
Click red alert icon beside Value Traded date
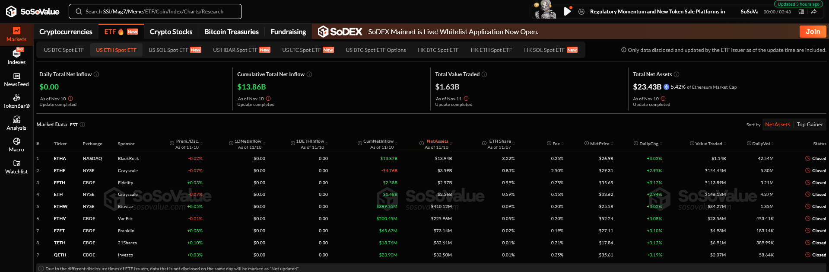466,99
